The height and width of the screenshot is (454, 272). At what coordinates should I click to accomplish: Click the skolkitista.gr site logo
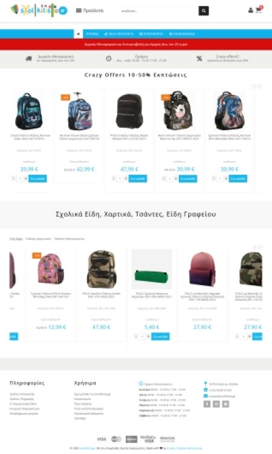coord(39,10)
